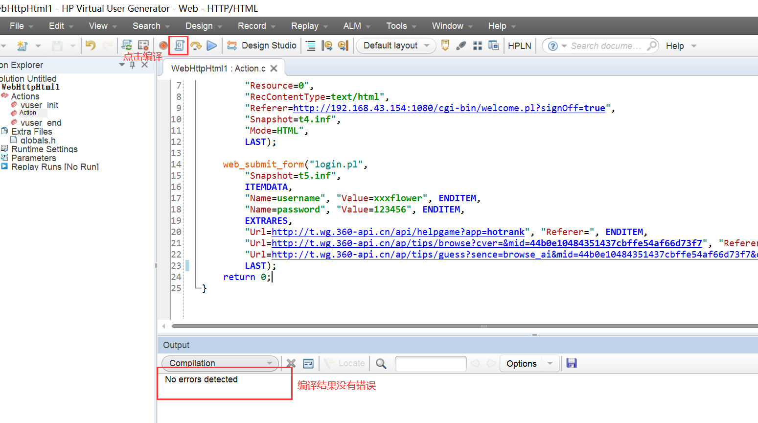
Task: Select vuser_end in the Actions tree
Action: click(x=41, y=123)
